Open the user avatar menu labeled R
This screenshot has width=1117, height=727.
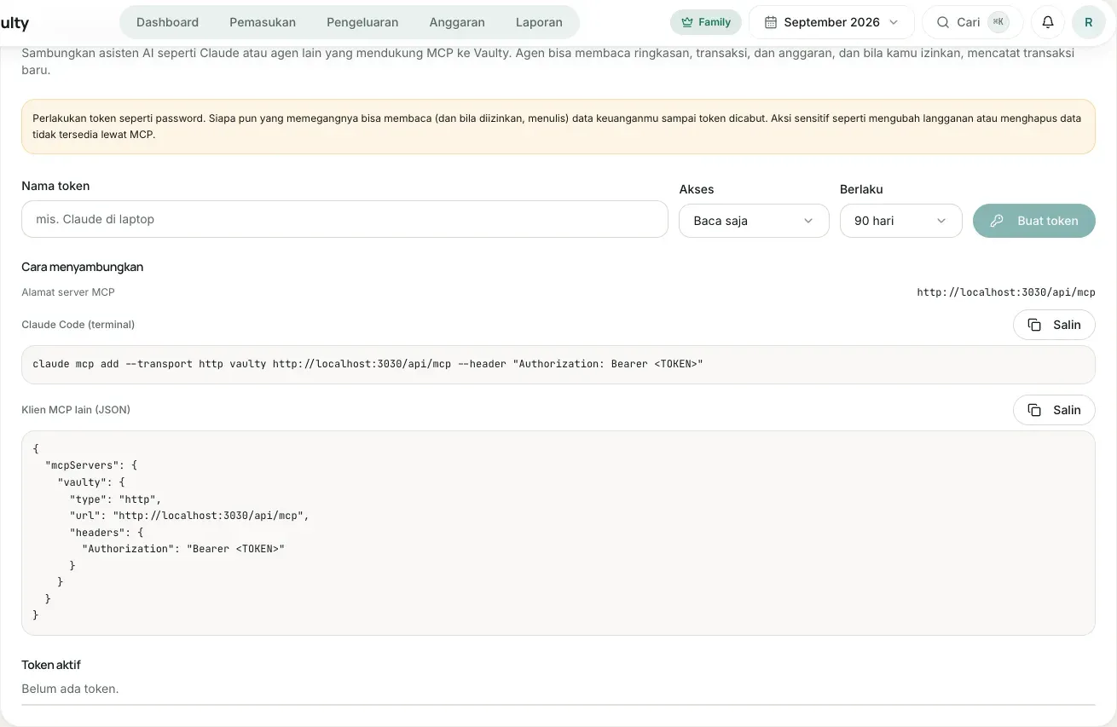point(1088,22)
